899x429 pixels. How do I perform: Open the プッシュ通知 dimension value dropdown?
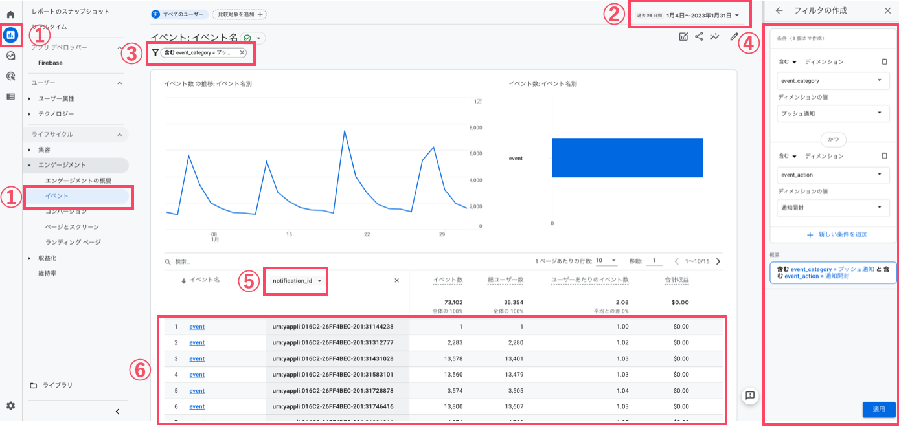[833, 113]
